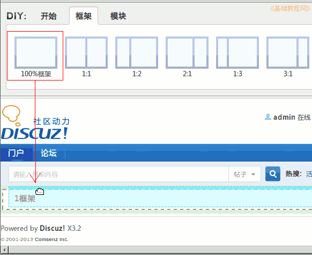Switch to the 开始 DIY tab
This screenshot has height=255, width=312.
(49, 16)
